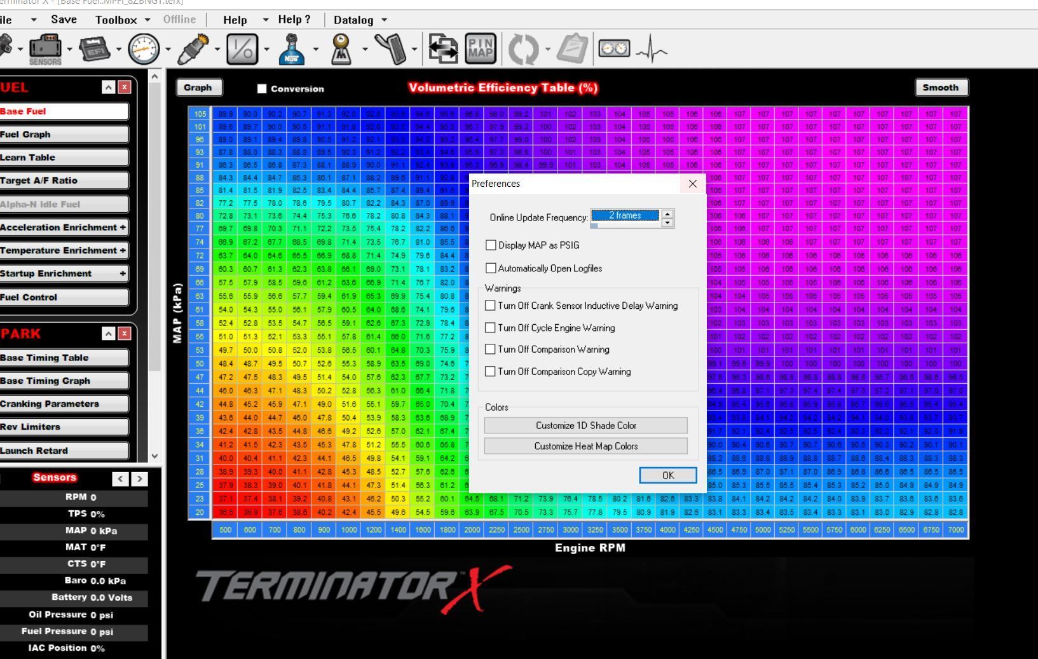Click the PIN MAP toolbar icon
Image resolution: width=1038 pixels, height=659 pixels.
(x=481, y=48)
